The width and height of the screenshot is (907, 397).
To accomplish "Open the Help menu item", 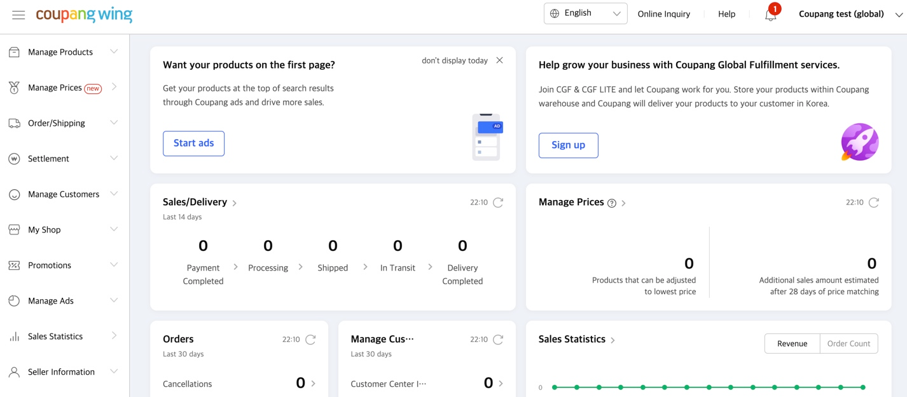I will pyautogui.click(x=726, y=13).
